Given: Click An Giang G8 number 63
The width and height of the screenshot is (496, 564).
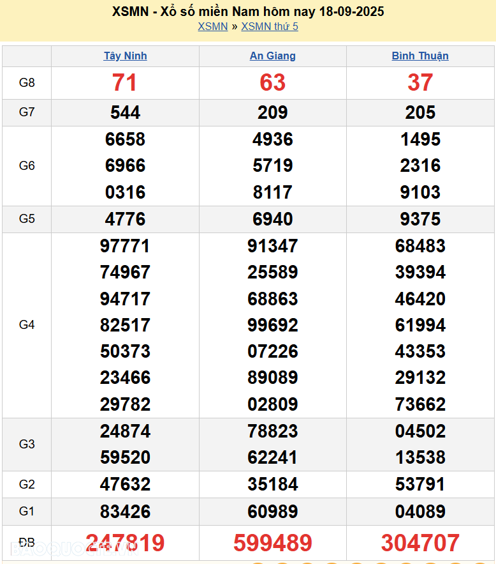Looking at the screenshot, I should pos(272,82).
